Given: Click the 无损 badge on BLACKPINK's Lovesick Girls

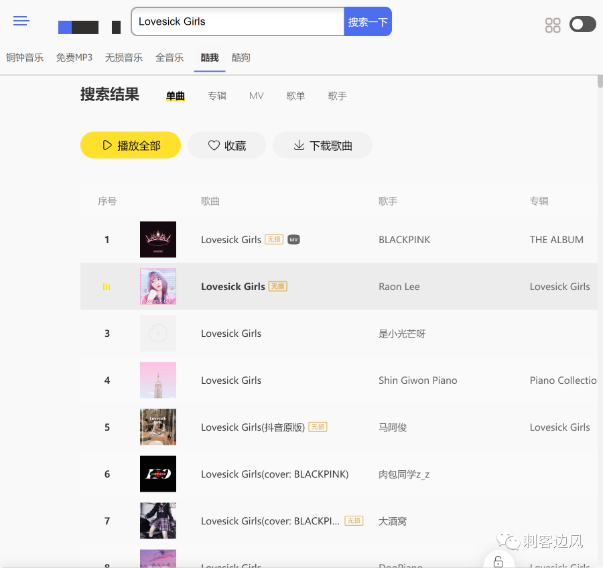Looking at the screenshot, I should 274,240.
